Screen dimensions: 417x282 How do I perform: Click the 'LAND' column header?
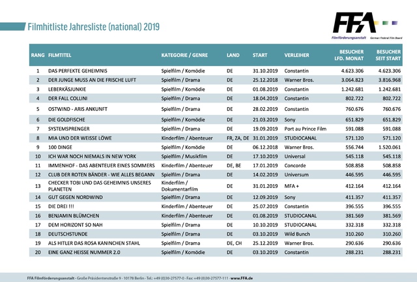(x=233, y=55)
